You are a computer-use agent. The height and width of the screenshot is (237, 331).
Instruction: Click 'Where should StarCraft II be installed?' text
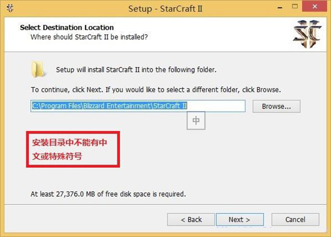pyautogui.click(x=89, y=37)
